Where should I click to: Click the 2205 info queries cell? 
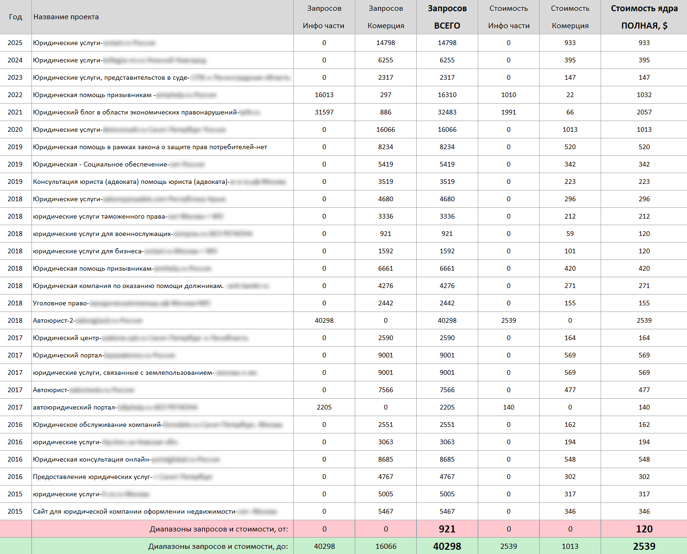324,407
